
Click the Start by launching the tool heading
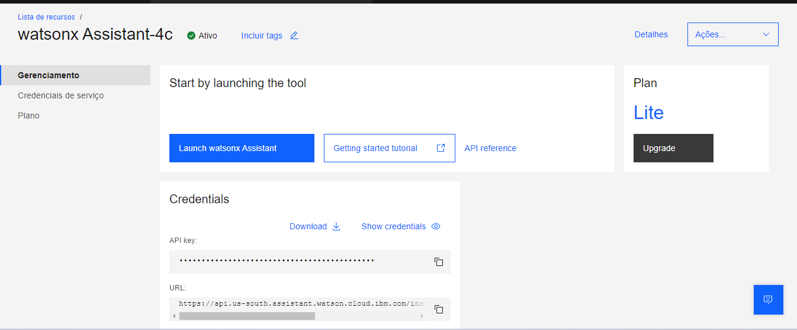(x=237, y=84)
